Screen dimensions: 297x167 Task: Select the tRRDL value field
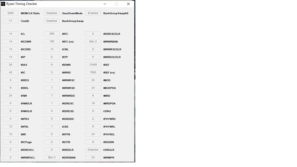pyautogui.click(x=11, y=88)
